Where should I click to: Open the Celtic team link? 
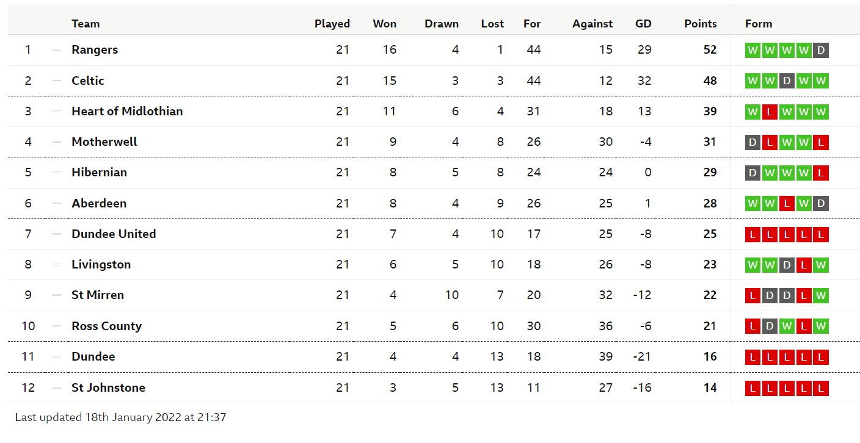[x=88, y=81]
